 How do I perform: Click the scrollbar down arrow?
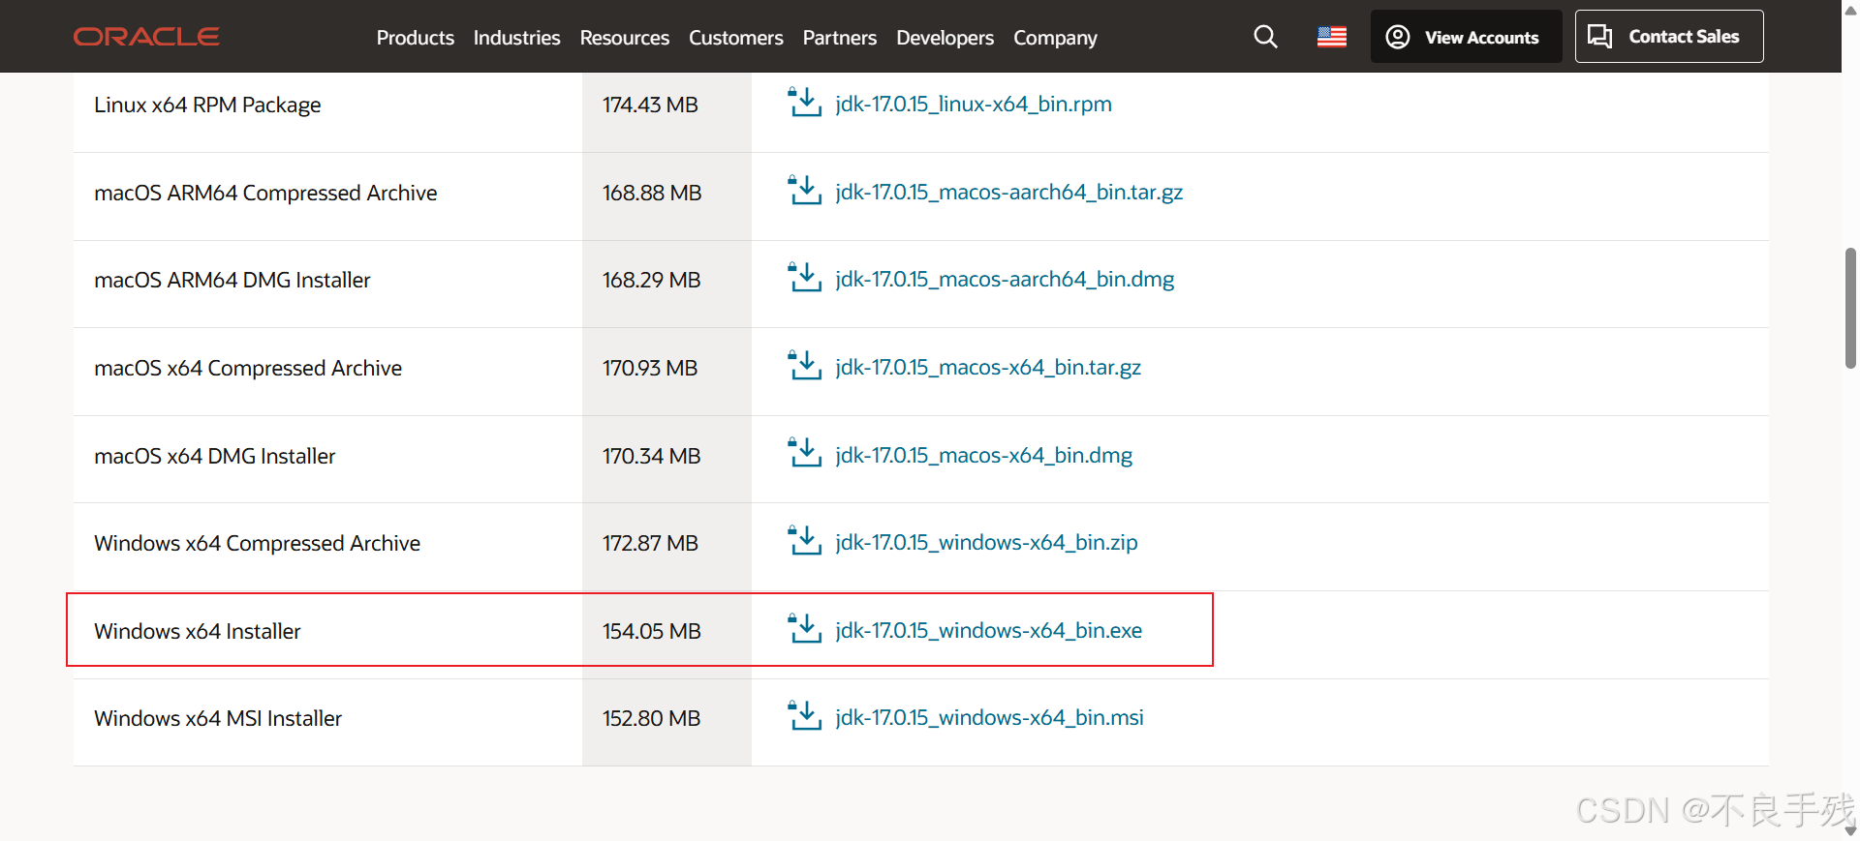tap(1850, 830)
